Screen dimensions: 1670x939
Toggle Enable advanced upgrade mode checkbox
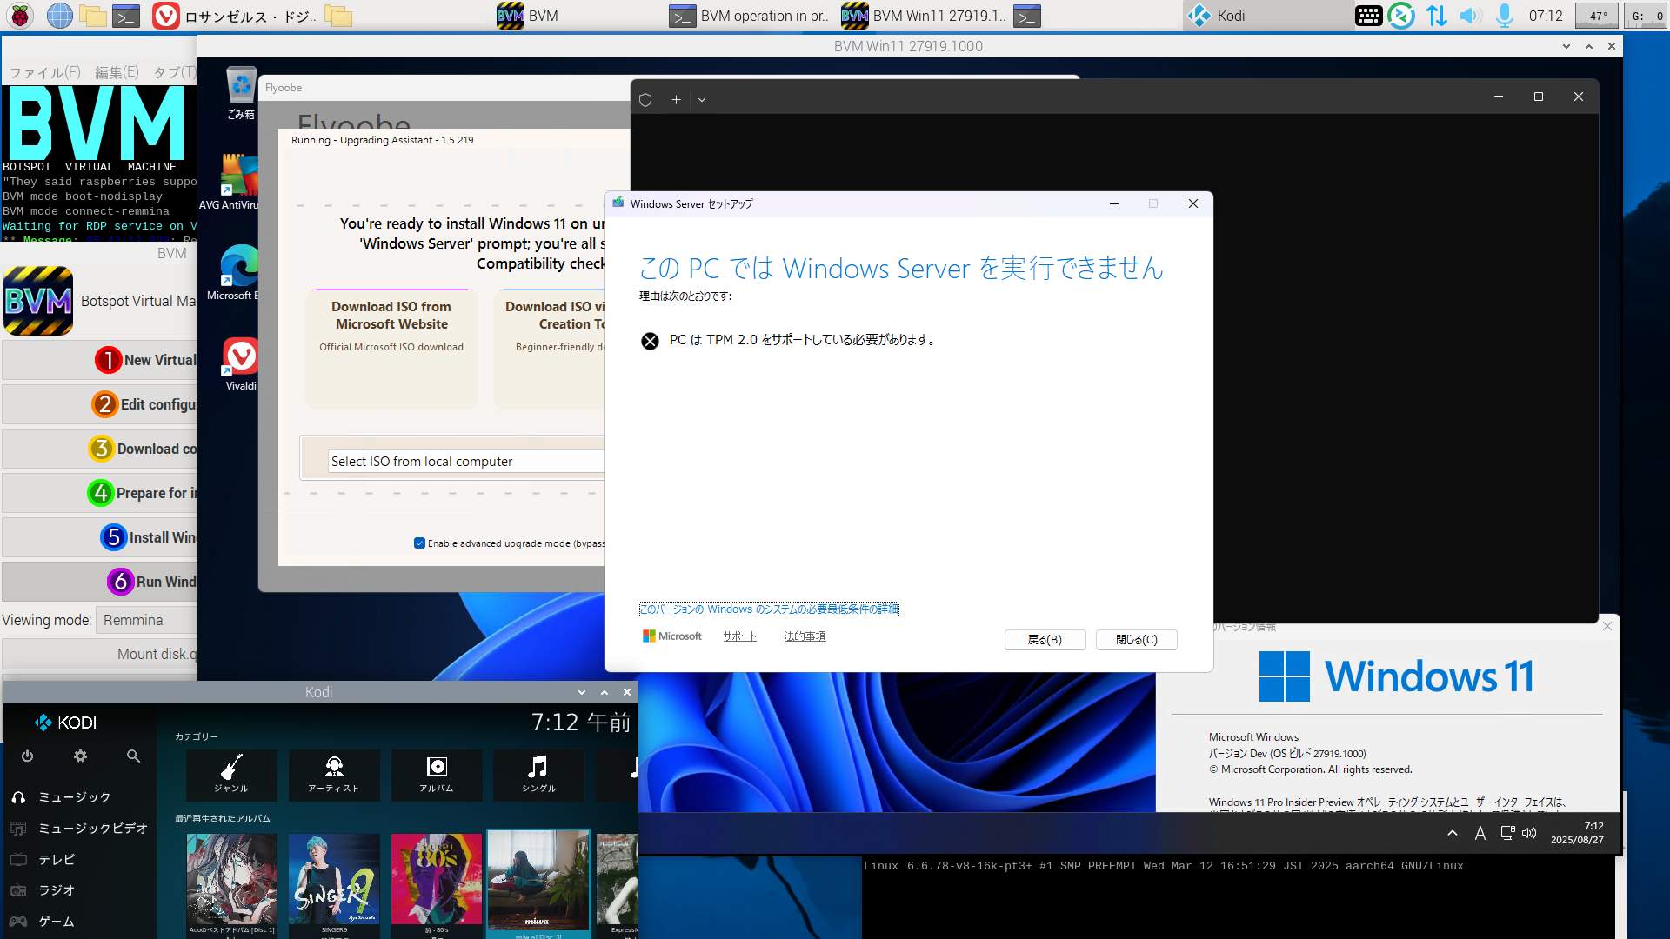(419, 543)
